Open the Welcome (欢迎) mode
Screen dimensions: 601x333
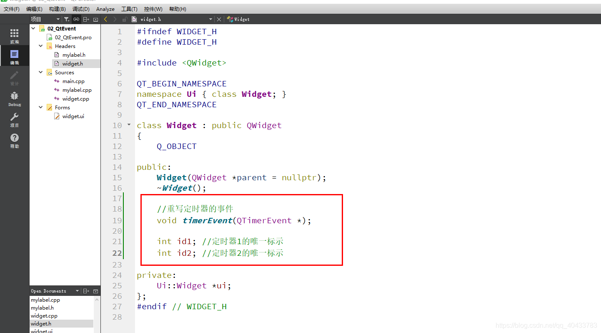(x=15, y=35)
